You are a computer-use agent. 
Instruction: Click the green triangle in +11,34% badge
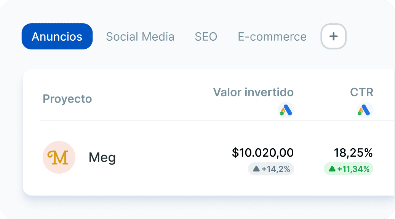pos(332,169)
